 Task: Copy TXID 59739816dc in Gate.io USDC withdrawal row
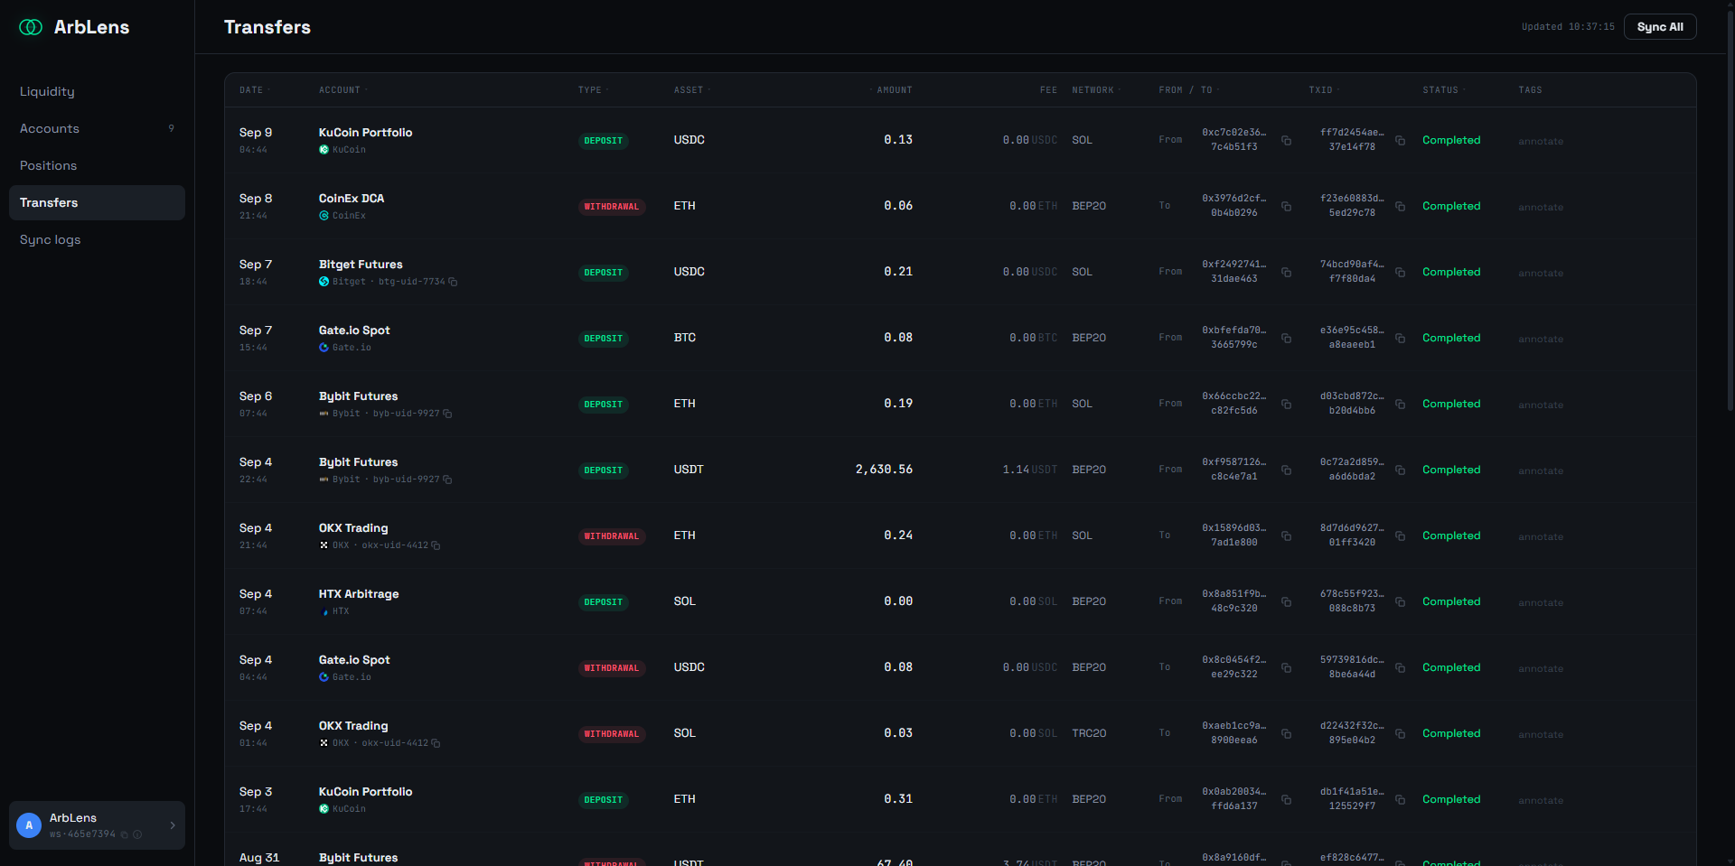(x=1400, y=668)
